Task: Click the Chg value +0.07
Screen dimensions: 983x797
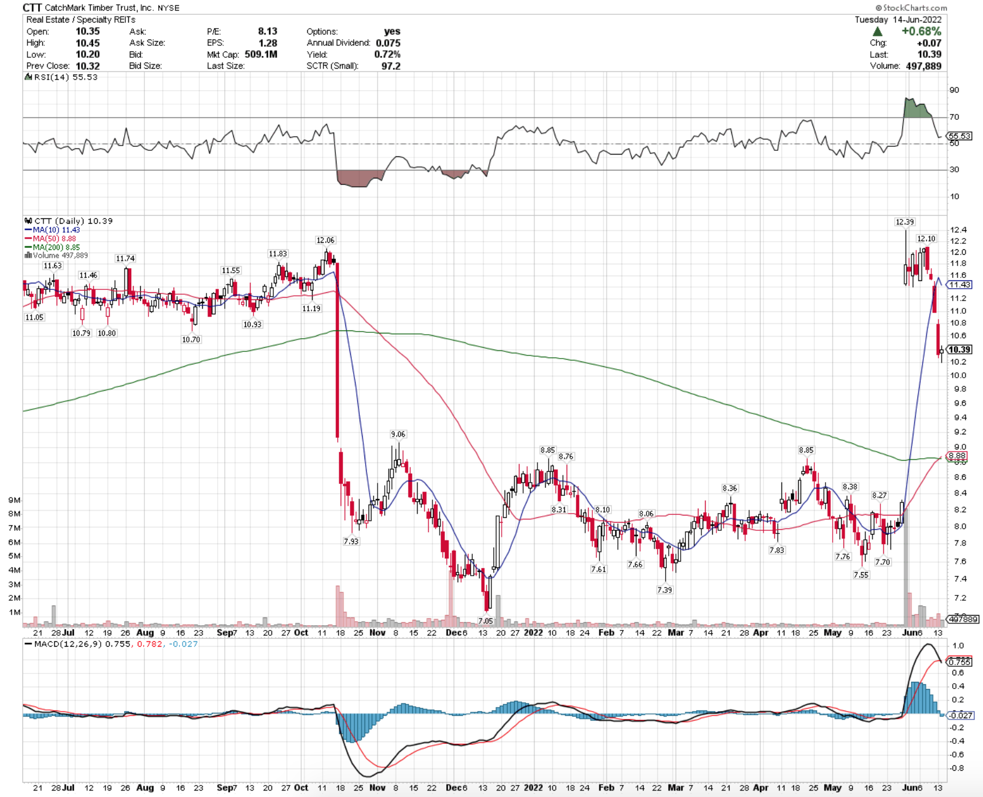Action: click(929, 43)
